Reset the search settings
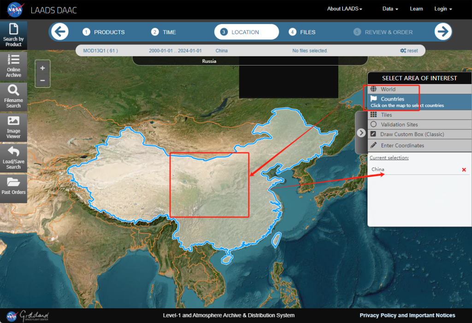This screenshot has height=323, width=472. pyautogui.click(x=409, y=51)
